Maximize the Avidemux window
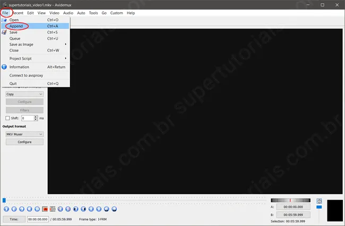Image resolution: width=345 pixels, height=226 pixels. pos(322,5)
